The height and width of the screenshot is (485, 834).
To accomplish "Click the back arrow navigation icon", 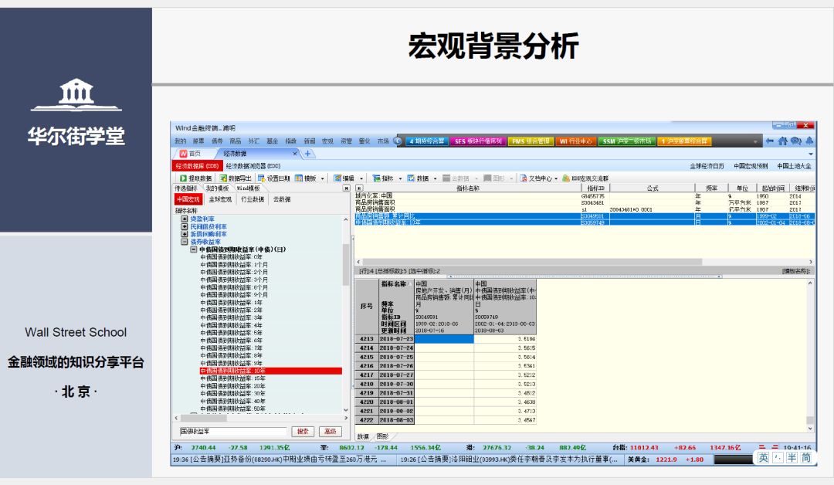I will pos(770,141).
